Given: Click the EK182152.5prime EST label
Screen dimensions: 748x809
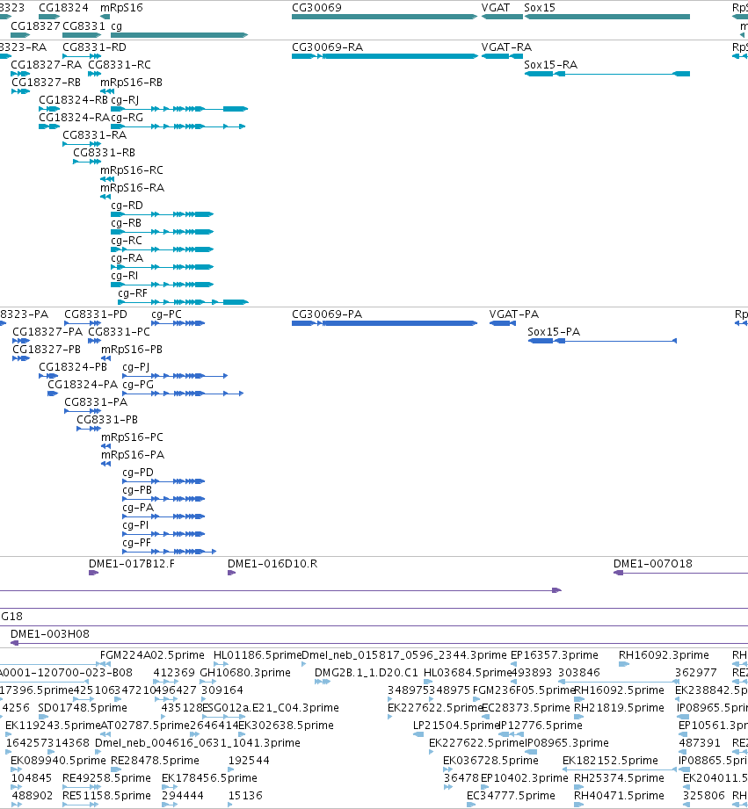Looking at the screenshot, I should coord(610,760).
